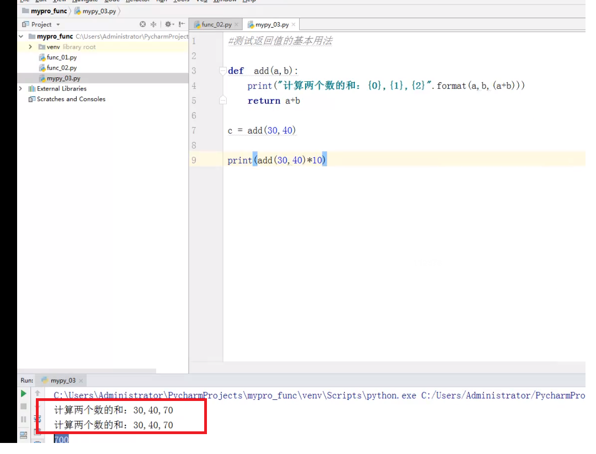Image resolution: width=596 pixels, height=454 pixels.
Task: Click gutter line number 3
Action: pos(194,71)
